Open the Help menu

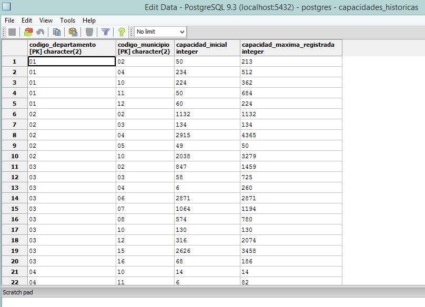click(89, 21)
